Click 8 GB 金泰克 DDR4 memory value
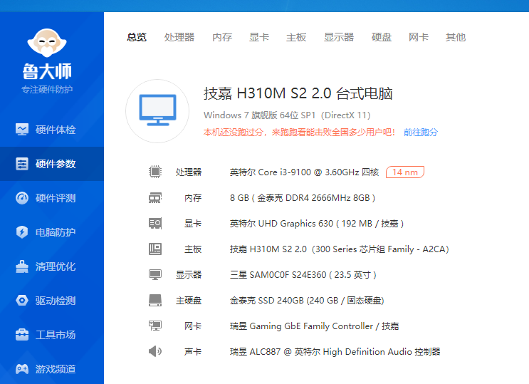This screenshot has height=384, width=529. click(x=303, y=198)
